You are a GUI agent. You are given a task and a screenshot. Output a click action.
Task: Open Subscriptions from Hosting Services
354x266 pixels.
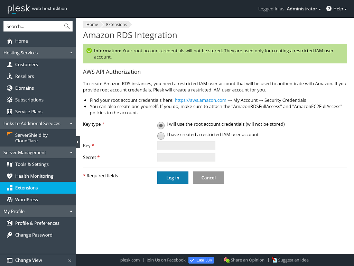tap(29, 100)
